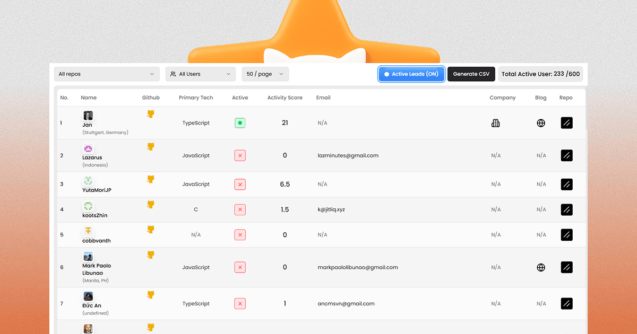Open the repo edit icon for Đức An

tap(566, 303)
